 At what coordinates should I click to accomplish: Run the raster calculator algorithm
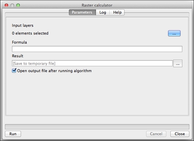(13, 134)
